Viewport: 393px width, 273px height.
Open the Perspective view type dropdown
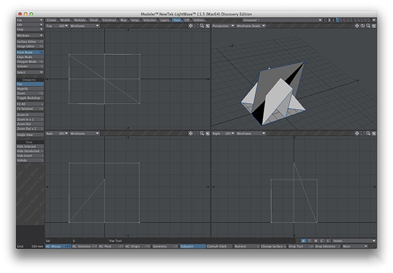click(223, 26)
